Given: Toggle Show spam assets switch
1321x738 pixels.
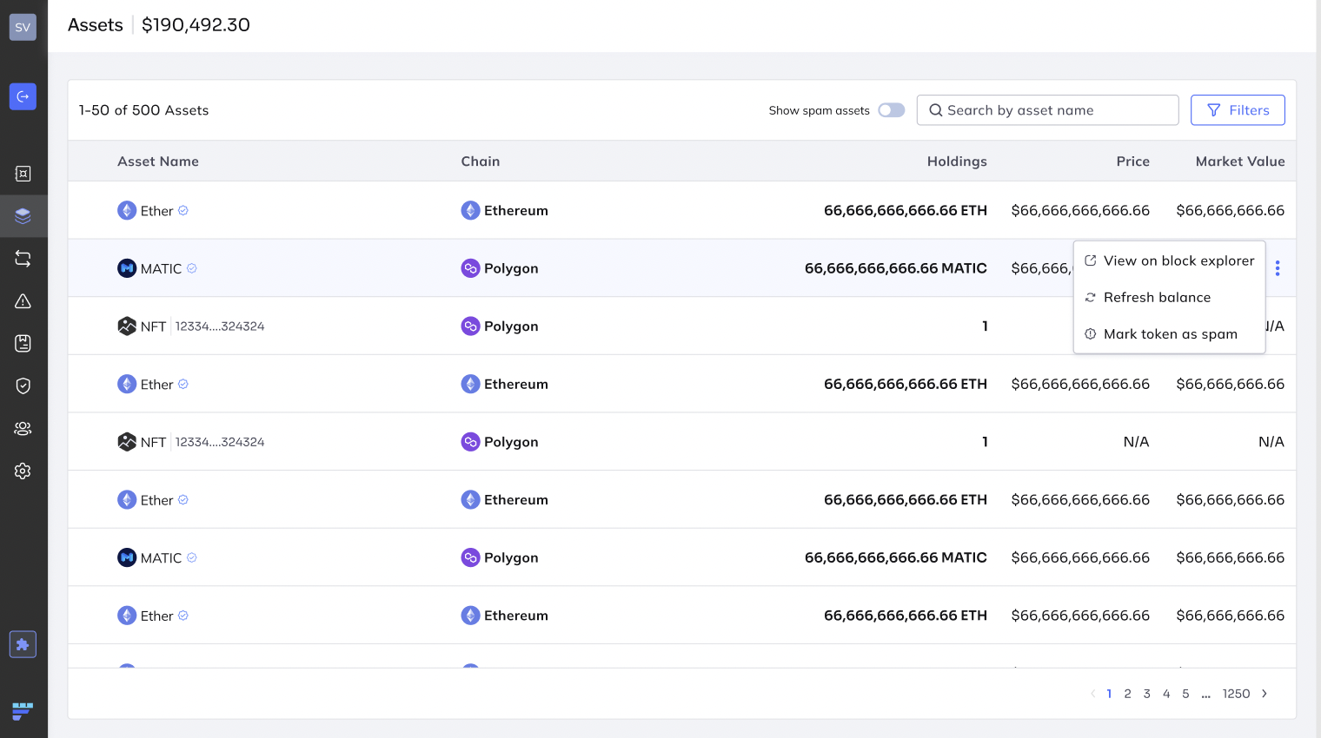Looking at the screenshot, I should (892, 110).
